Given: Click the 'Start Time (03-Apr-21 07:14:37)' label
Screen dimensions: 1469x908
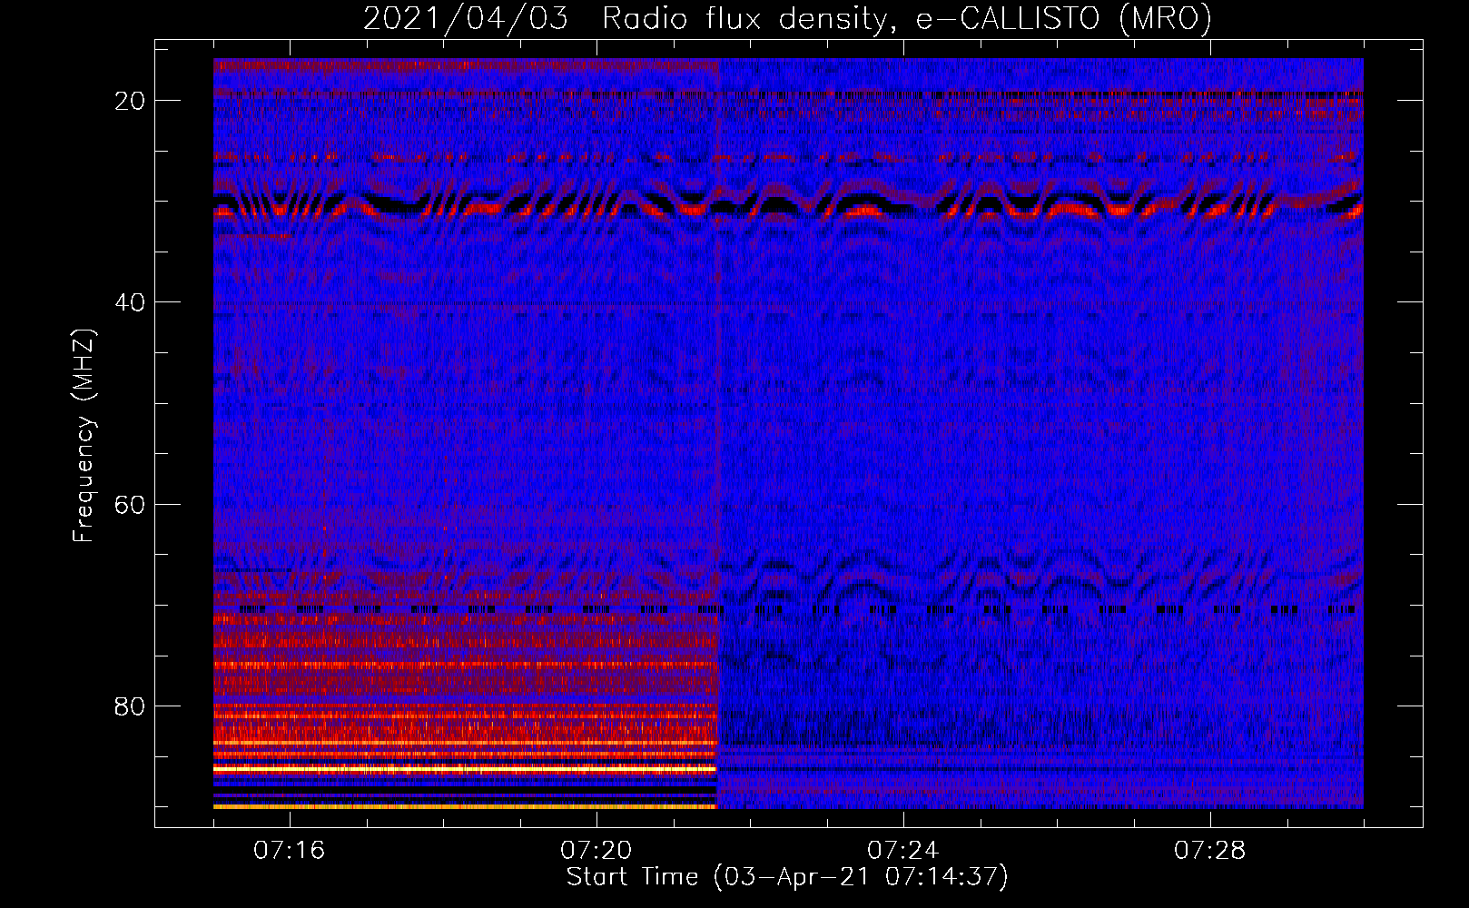Looking at the screenshot, I should [787, 877].
